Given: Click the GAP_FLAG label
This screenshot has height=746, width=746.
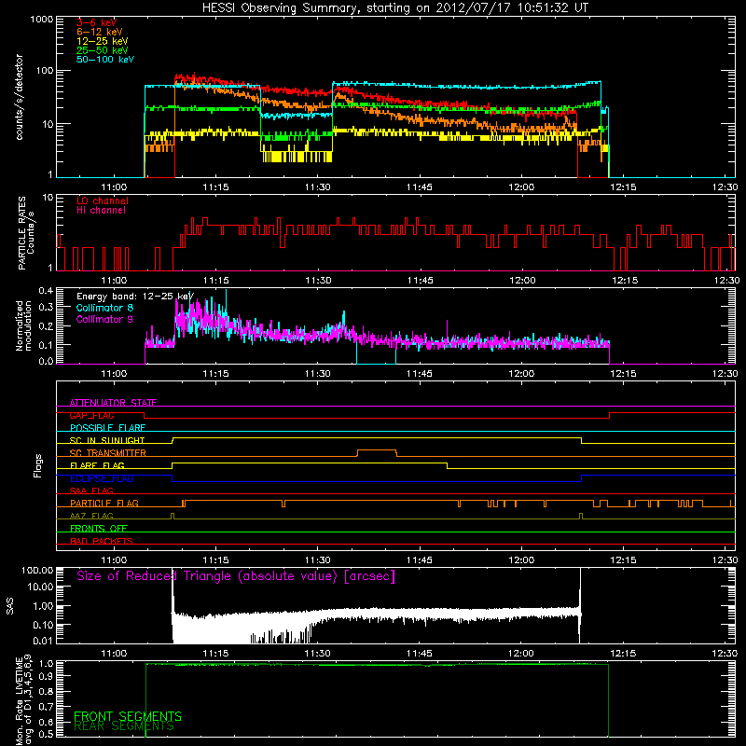Looking at the screenshot, I should [x=91, y=415].
